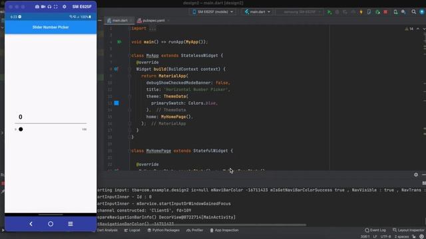
Task: Enter fullscreen using the mirror window icon
Action: (x=56, y=7)
